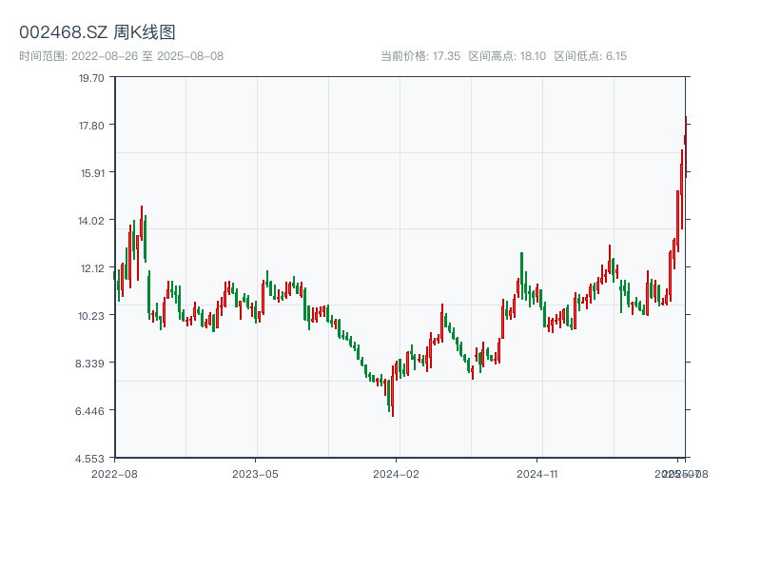The height and width of the screenshot is (571, 761).
Task: Select the 时间范围 date range text
Action: tap(121, 56)
